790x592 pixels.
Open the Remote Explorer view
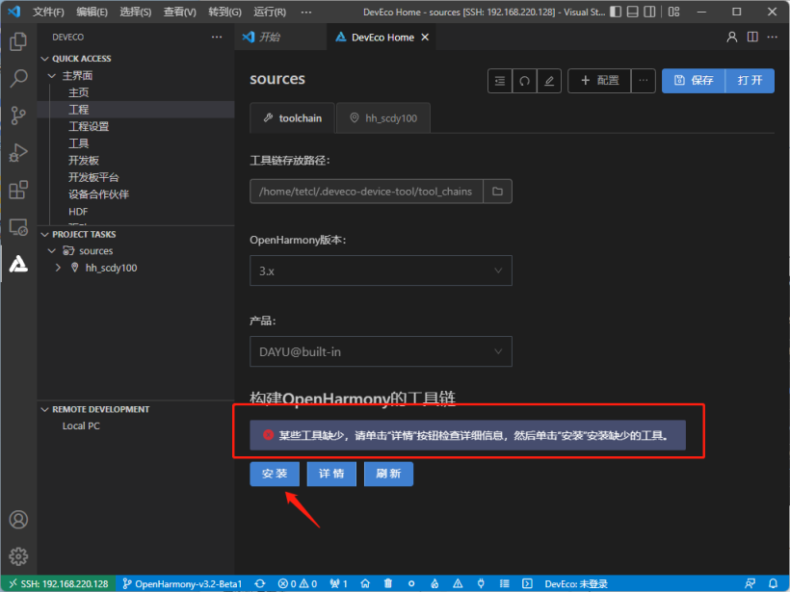[x=17, y=227]
